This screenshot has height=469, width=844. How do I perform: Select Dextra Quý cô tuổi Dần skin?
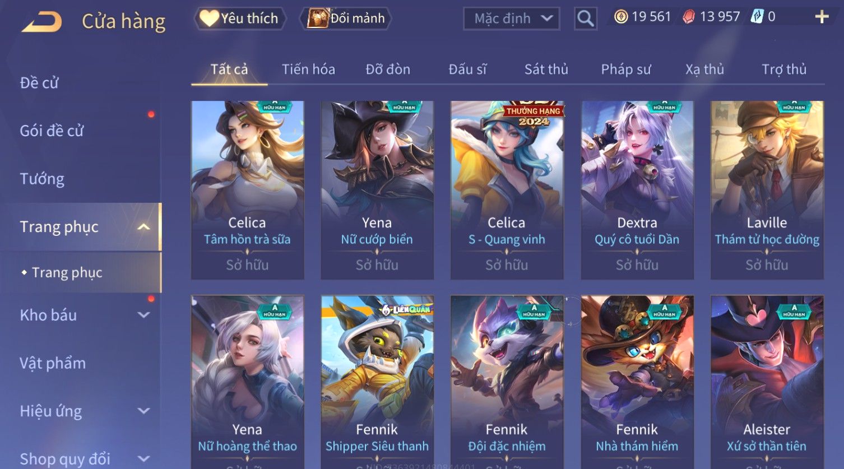tap(637, 190)
